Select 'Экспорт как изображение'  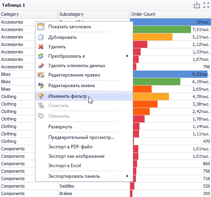[x=77, y=156]
